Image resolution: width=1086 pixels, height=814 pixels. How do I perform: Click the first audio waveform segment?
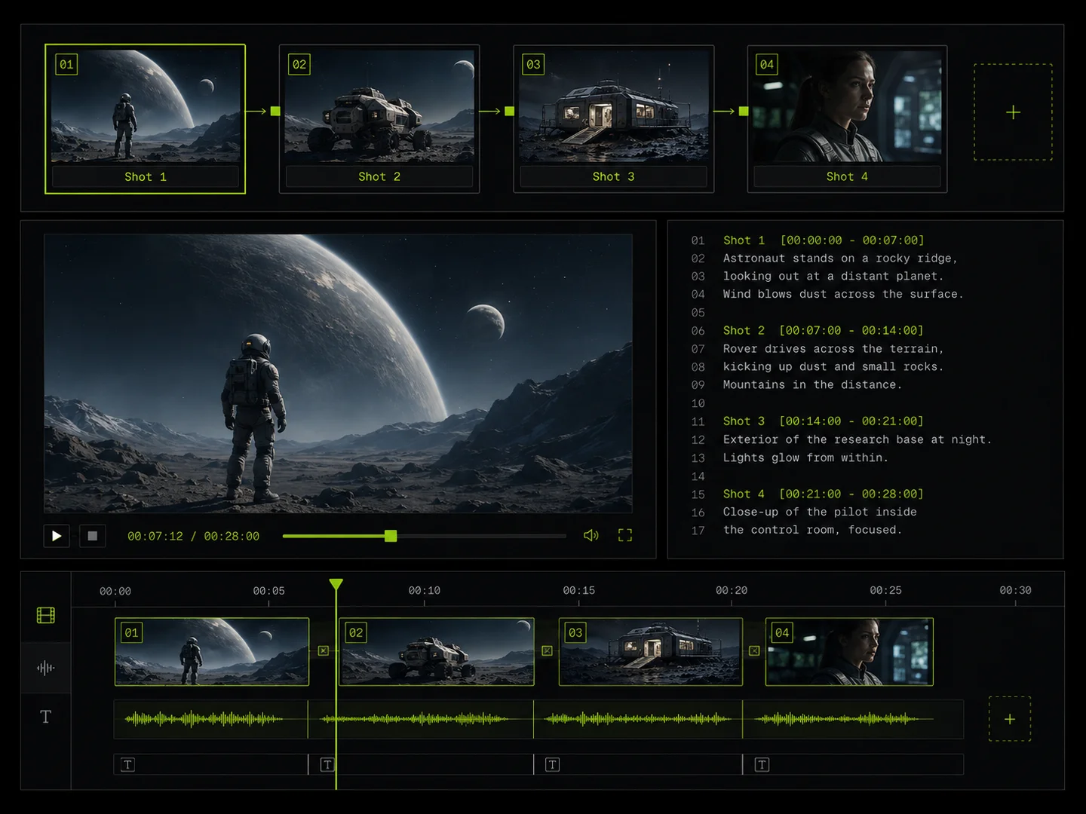(210, 719)
